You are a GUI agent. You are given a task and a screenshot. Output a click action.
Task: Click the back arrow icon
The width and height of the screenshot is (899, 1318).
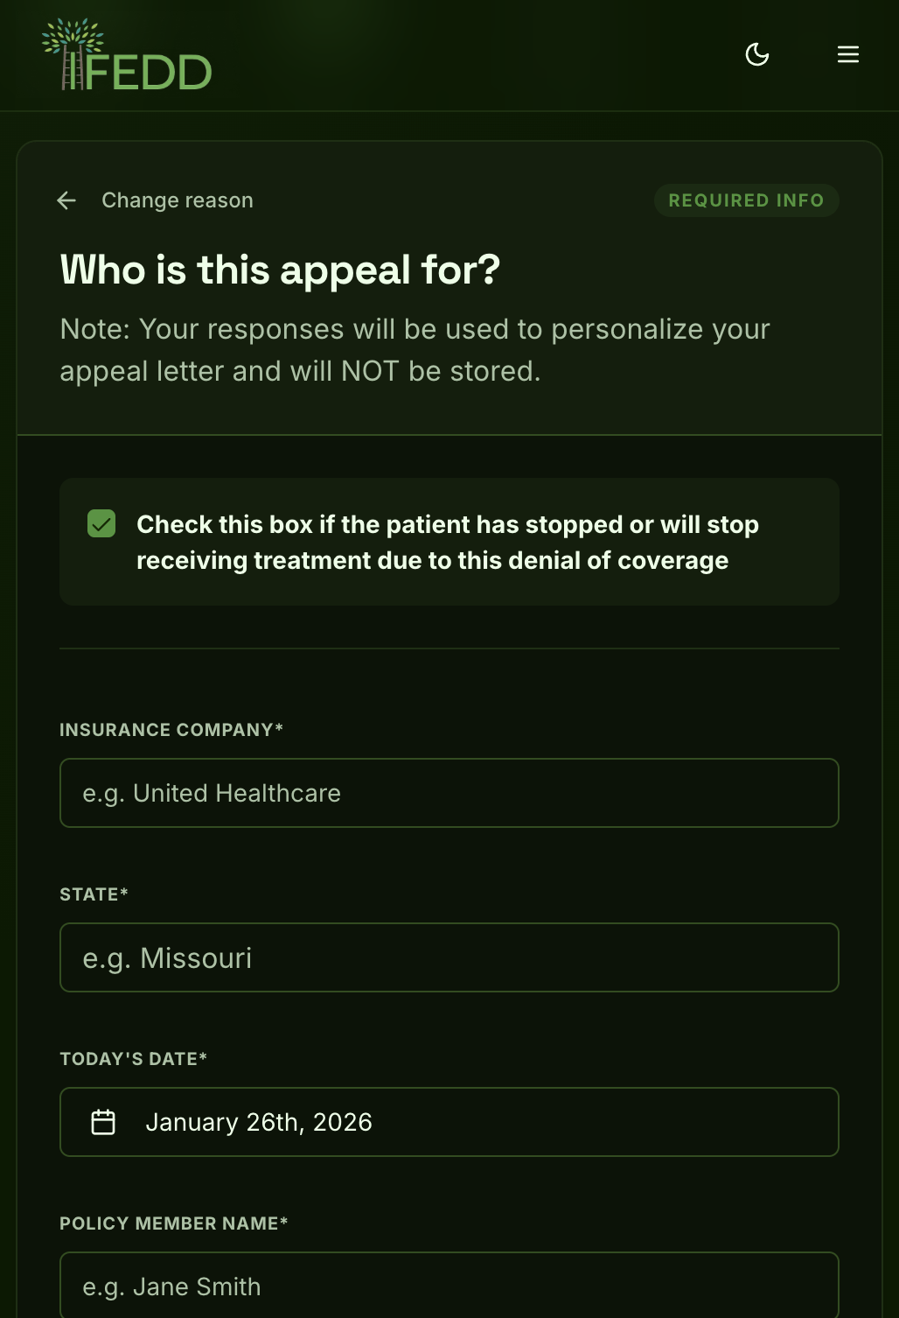(66, 200)
